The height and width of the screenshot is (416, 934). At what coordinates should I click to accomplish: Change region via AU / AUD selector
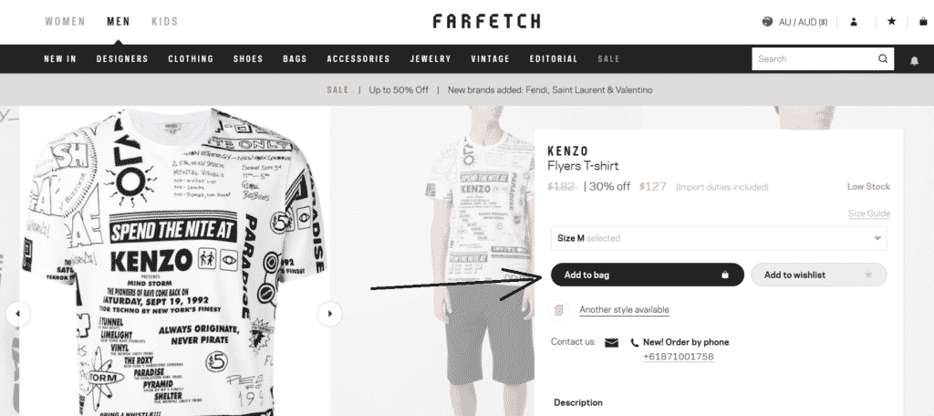(x=795, y=22)
